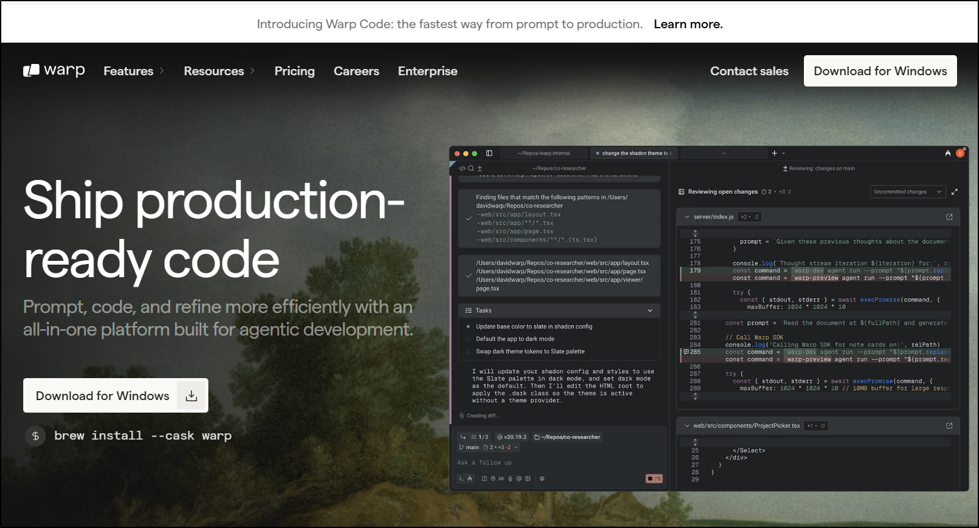The height and width of the screenshot is (528, 979).
Task: Select 'Swap dark theme tokens to Slate palette' task
Action: [530, 351]
